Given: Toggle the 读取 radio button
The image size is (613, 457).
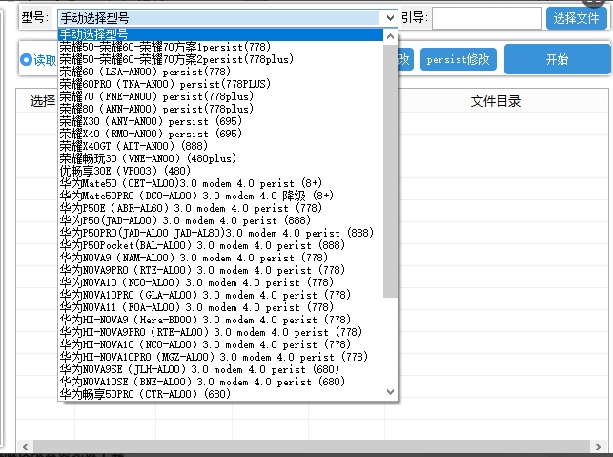Looking at the screenshot, I should (x=26, y=60).
